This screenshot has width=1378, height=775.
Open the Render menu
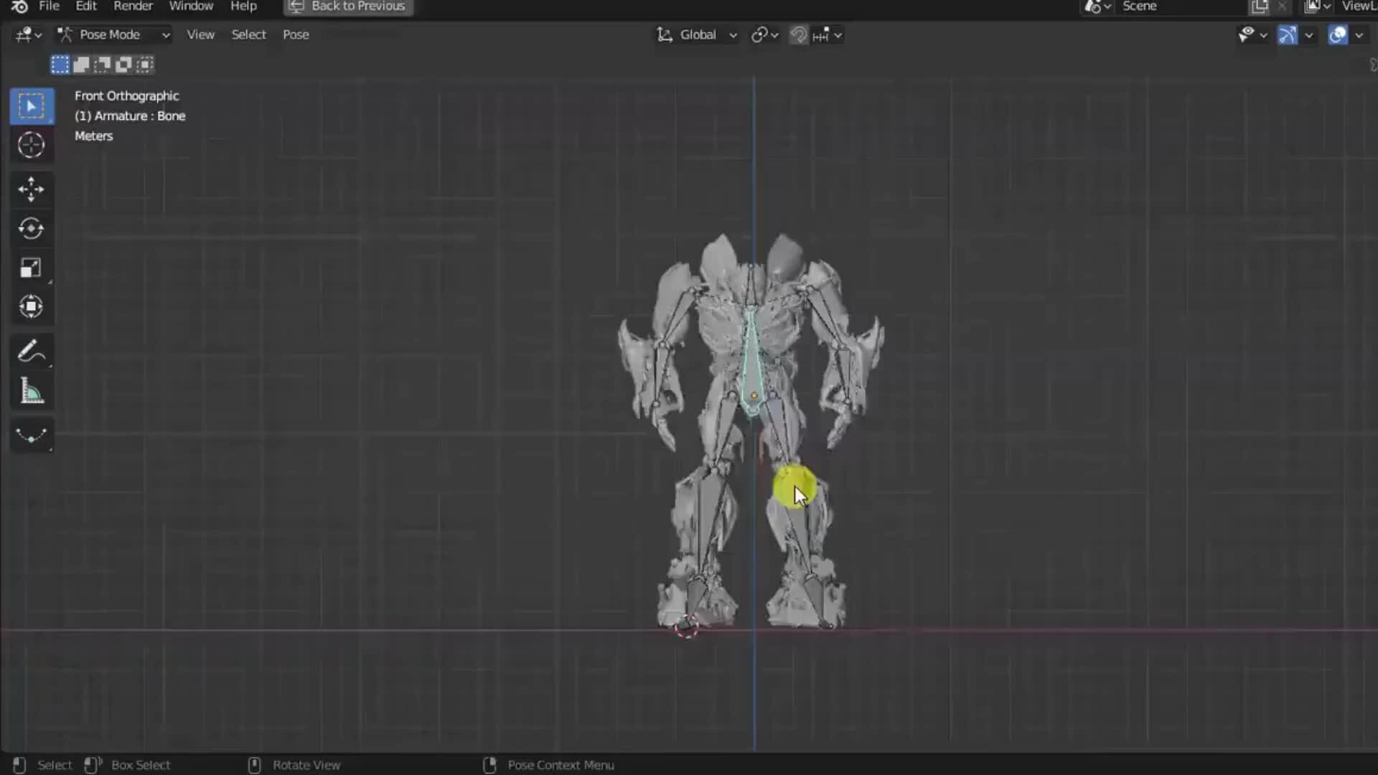133,6
